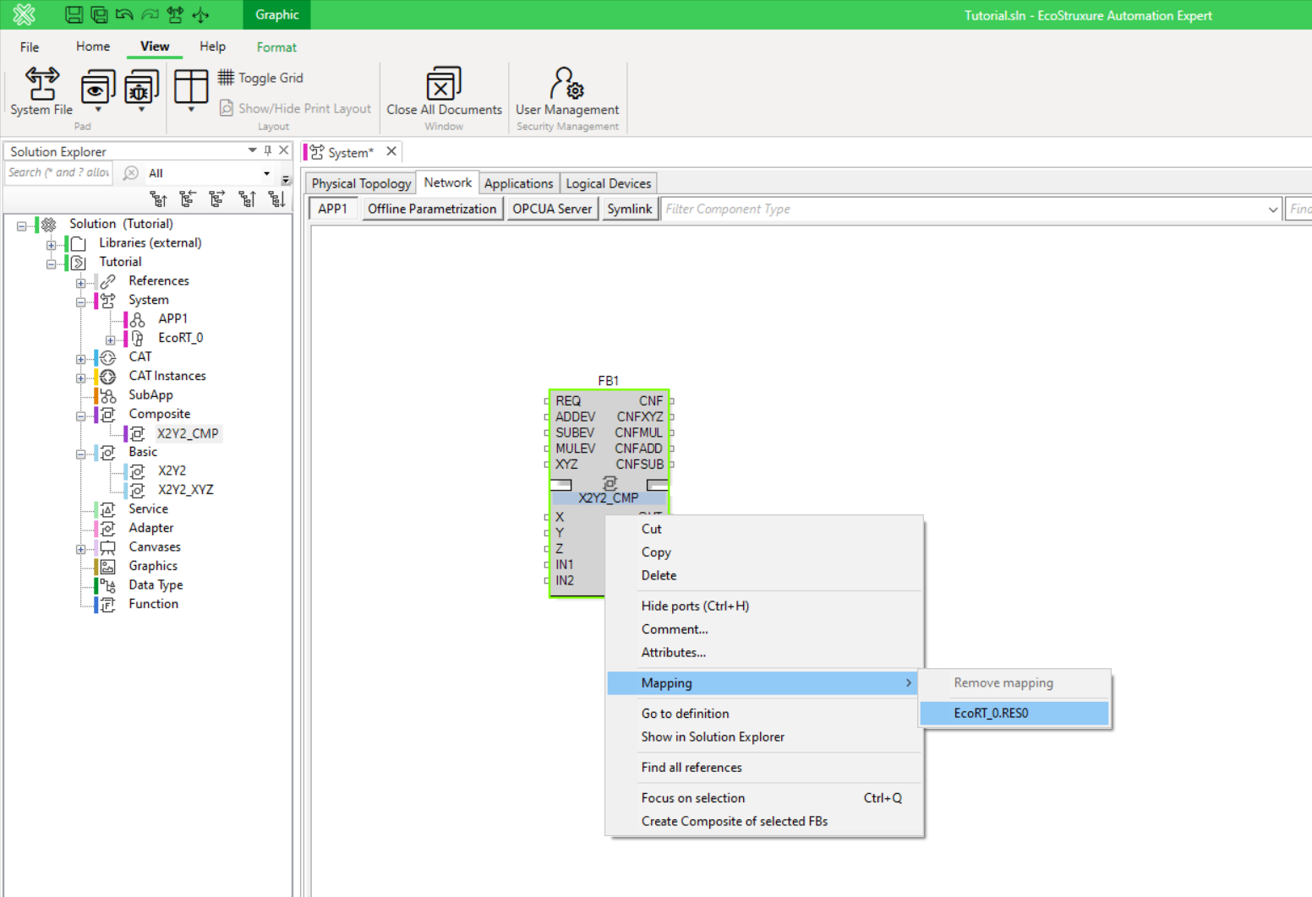Open dropdown under the bug windows icon
The width and height of the screenshot is (1312, 897).
click(x=141, y=110)
